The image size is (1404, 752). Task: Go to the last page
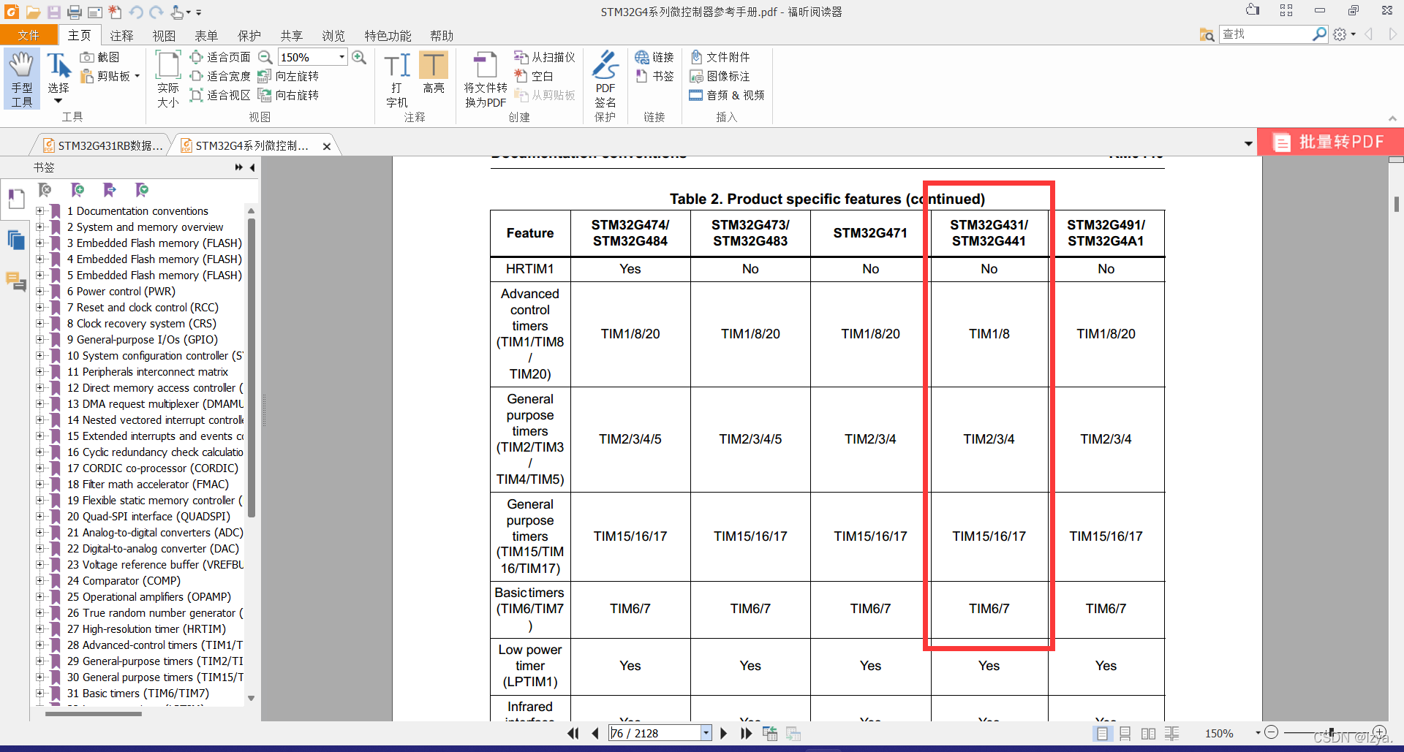click(x=746, y=733)
